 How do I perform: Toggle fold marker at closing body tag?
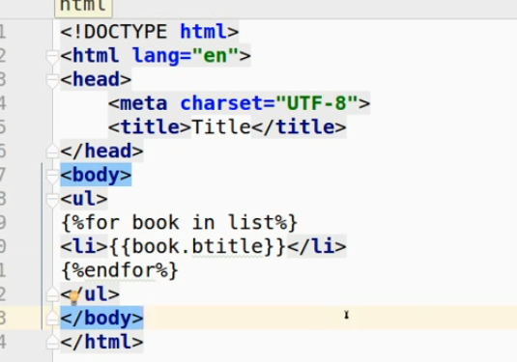coord(52,318)
